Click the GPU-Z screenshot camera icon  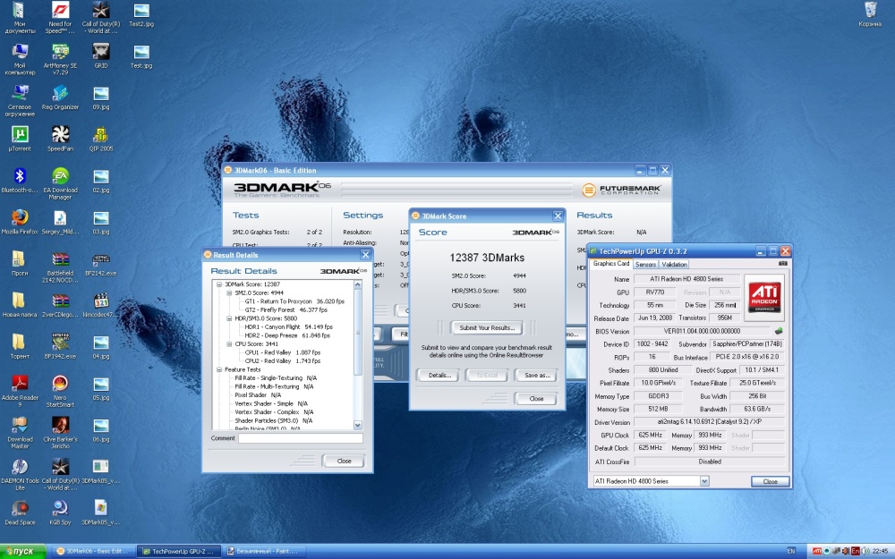point(782,264)
